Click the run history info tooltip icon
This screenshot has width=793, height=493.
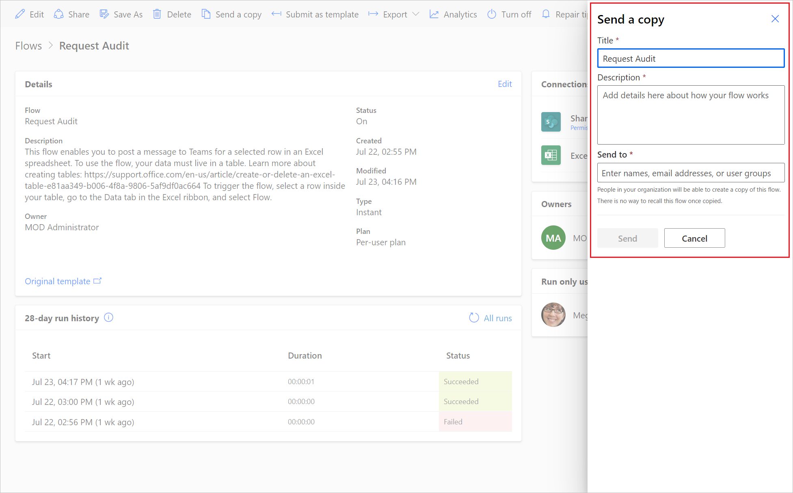click(110, 318)
